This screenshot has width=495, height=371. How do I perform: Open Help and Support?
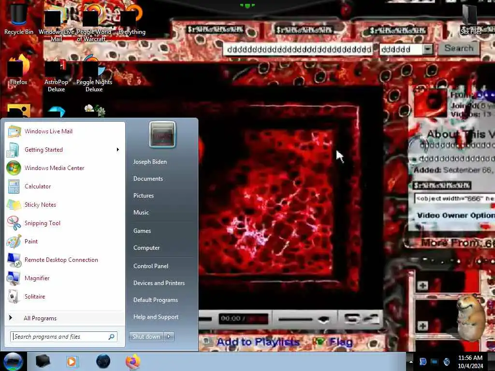(x=156, y=317)
